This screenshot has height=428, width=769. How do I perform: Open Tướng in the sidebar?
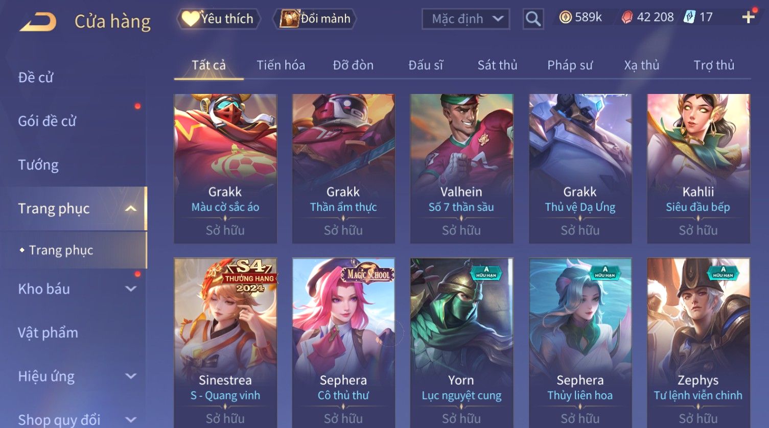38,165
